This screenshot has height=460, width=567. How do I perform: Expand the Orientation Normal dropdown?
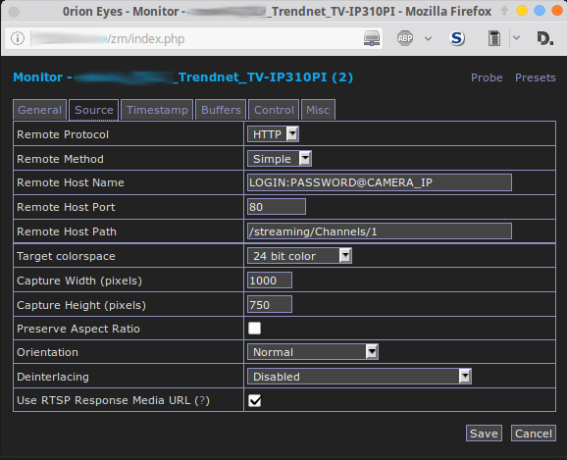pos(313,352)
